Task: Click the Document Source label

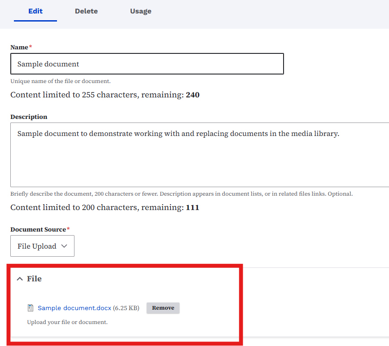Action: (x=38, y=229)
